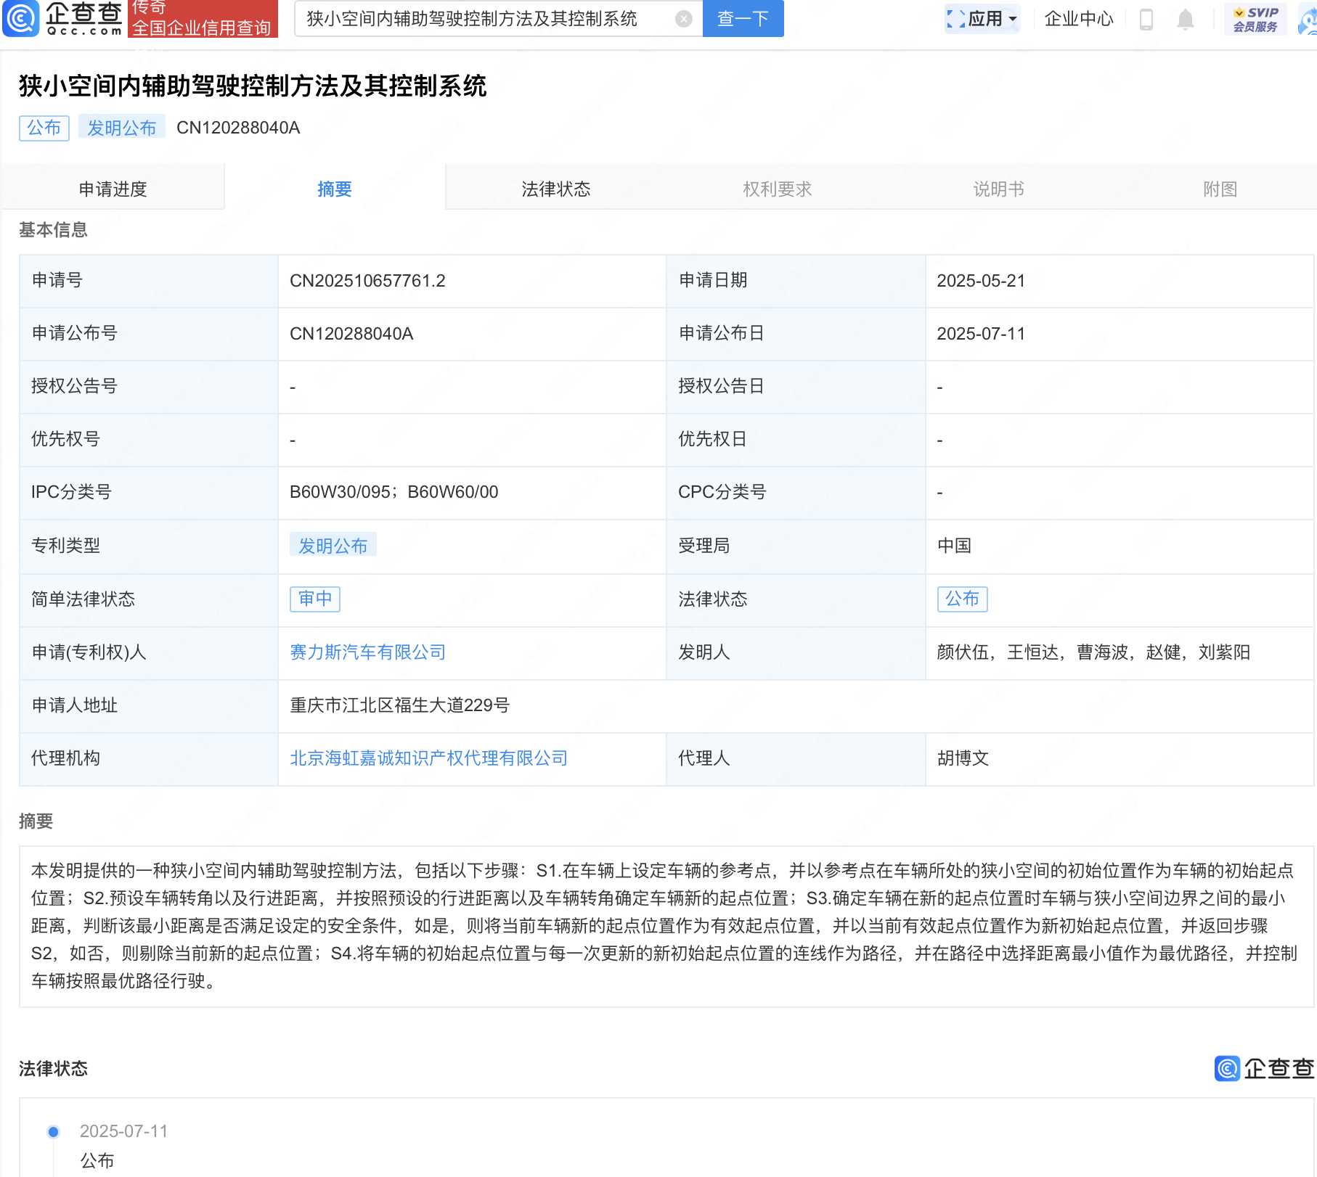Switch to the 申请进度 tab
The height and width of the screenshot is (1177, 1317).
(113, 189)
